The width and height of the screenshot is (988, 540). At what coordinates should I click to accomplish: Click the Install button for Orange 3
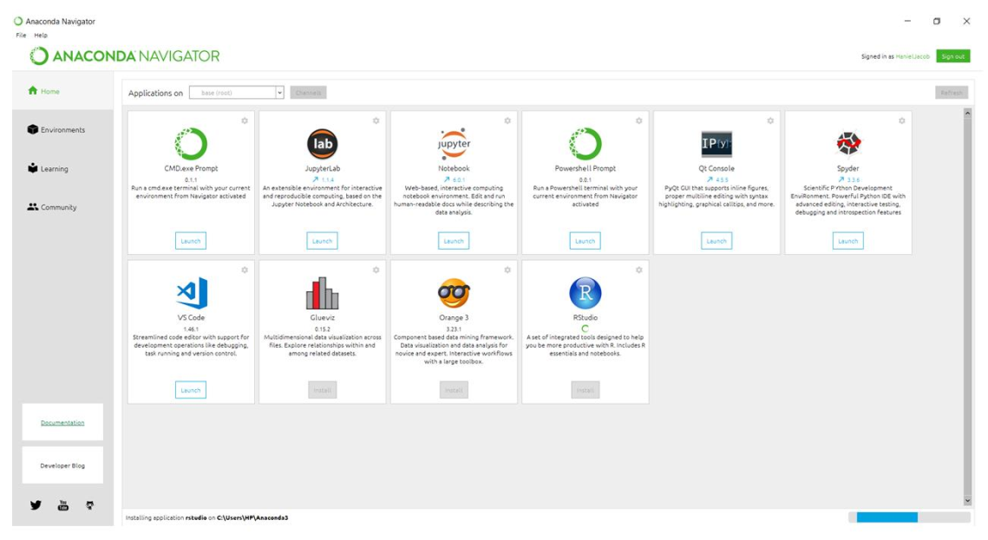(454, 390)
